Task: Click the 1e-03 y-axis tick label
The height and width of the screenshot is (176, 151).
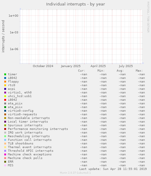Action: pyautogui.click(x=14, y=32)
